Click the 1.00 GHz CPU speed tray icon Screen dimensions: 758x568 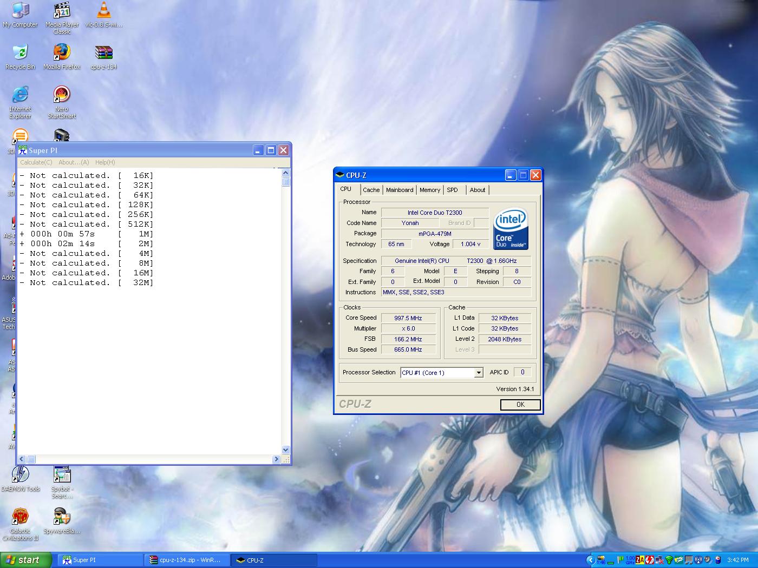click(x=630, y=560)
